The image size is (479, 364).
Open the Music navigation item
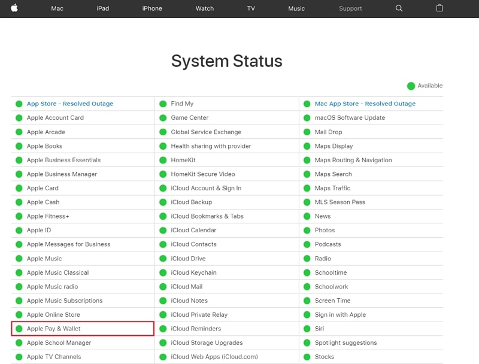pyautogui.click(x=296, y=8)
